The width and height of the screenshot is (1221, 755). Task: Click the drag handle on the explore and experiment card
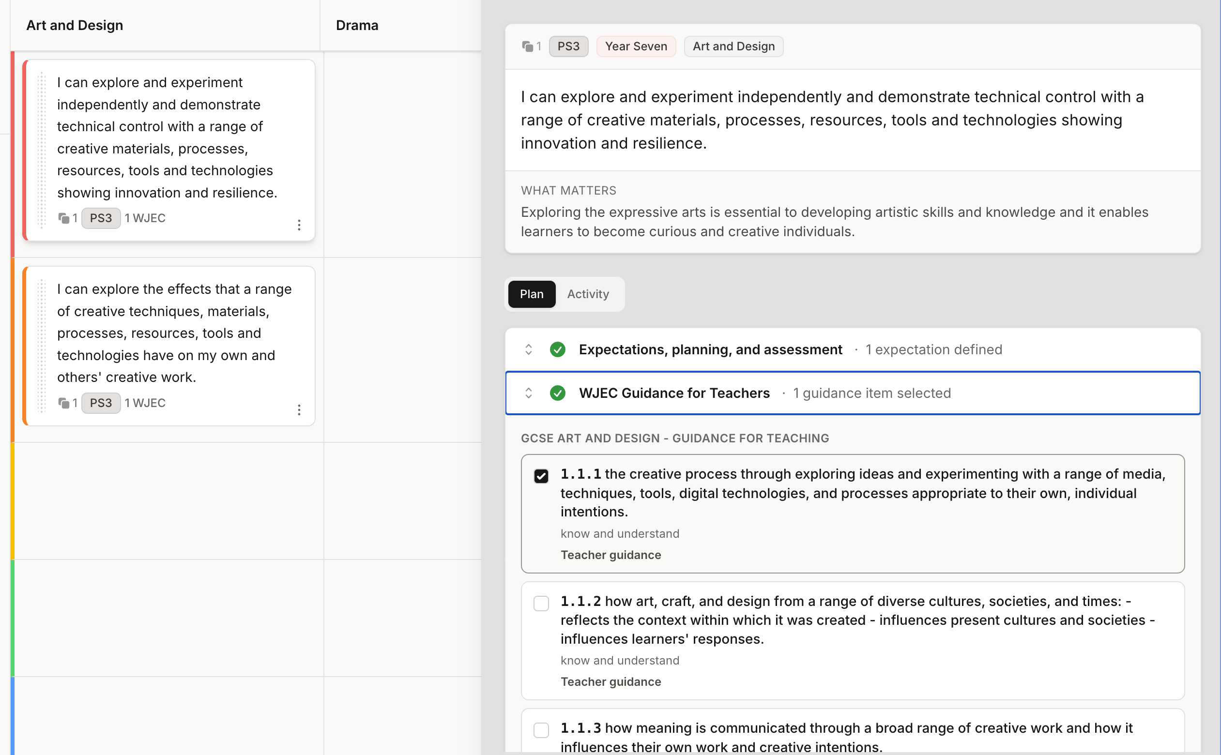[x=42, y=150]
